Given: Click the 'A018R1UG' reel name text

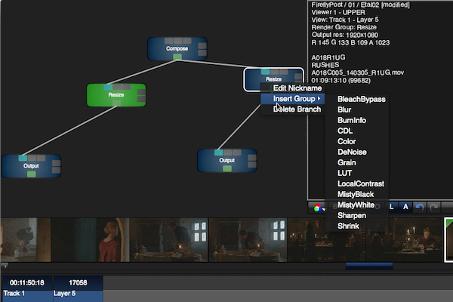Looking at the screenshot, I should tap(328, 57).
